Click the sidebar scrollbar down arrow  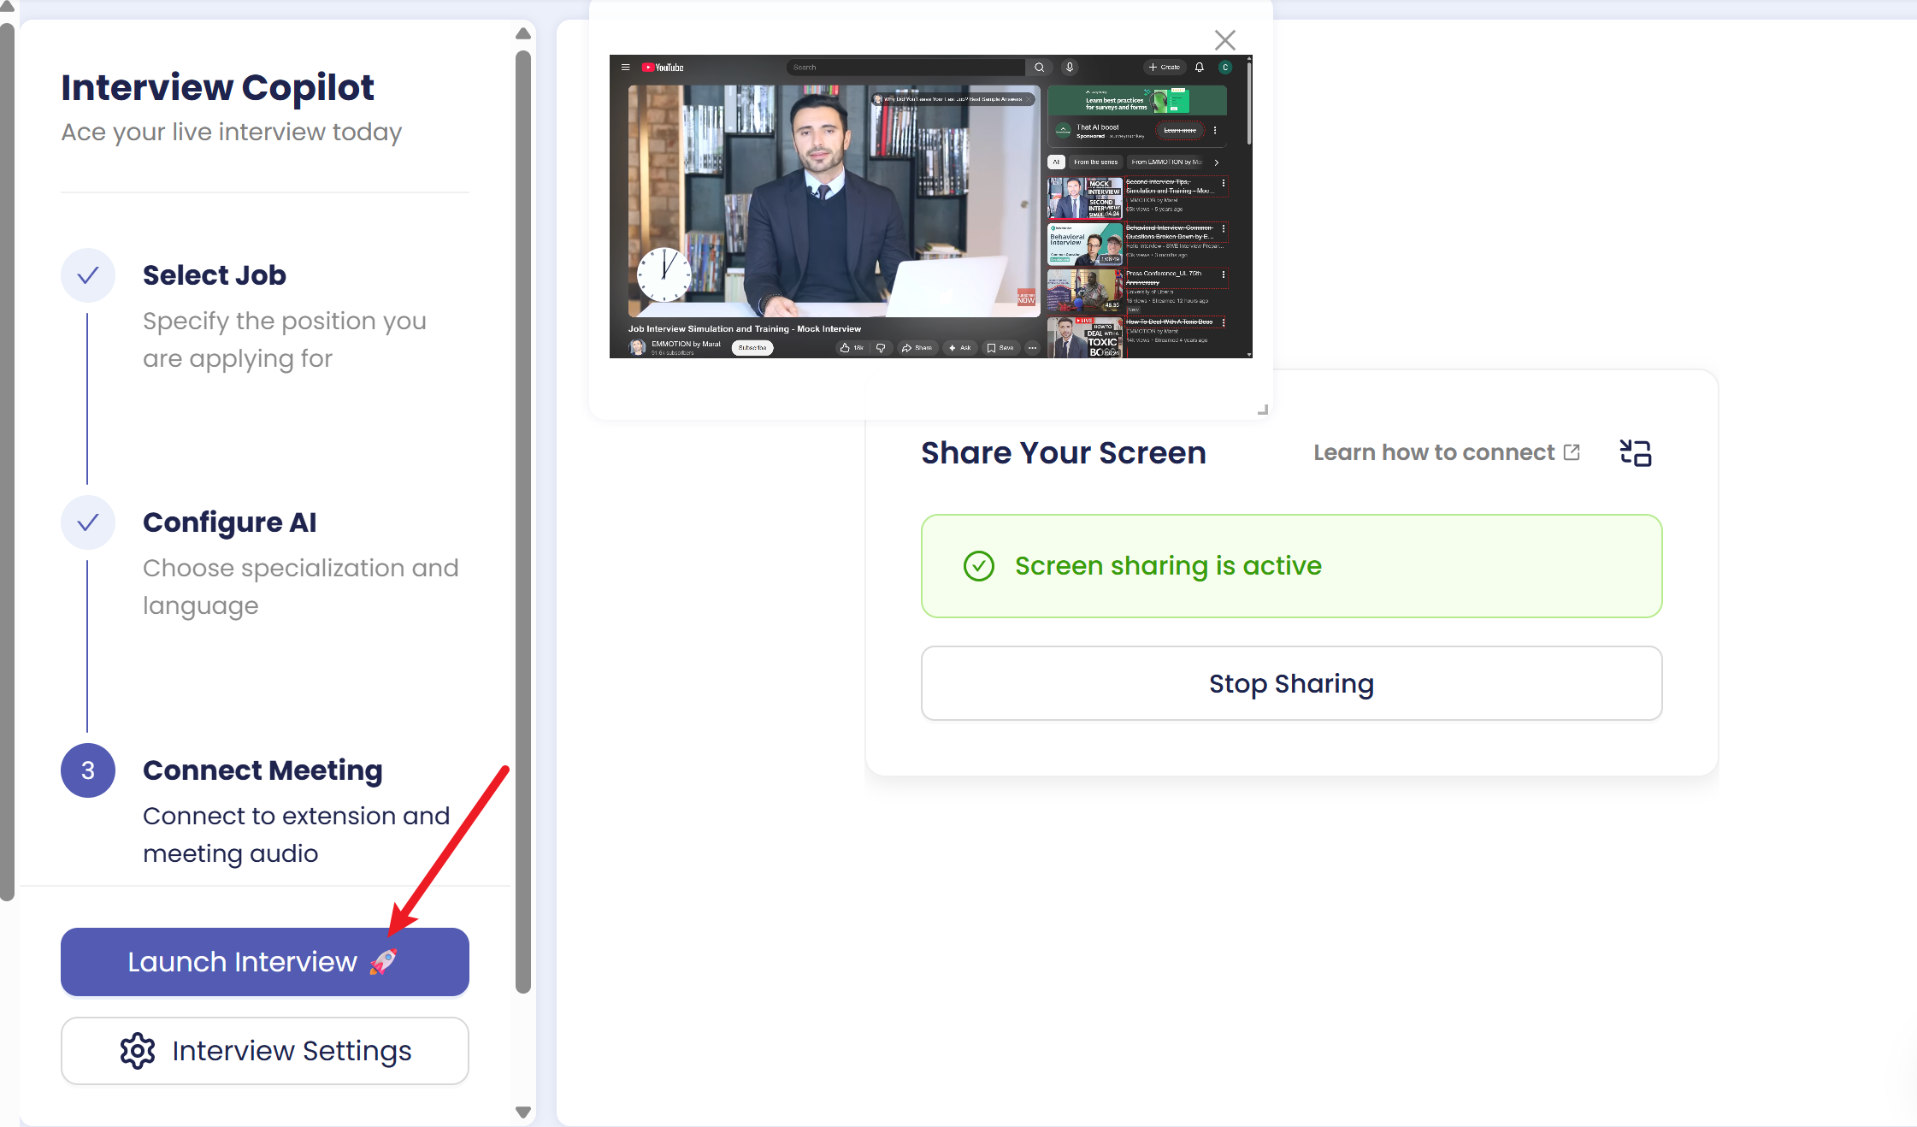tap(523, 1112)
